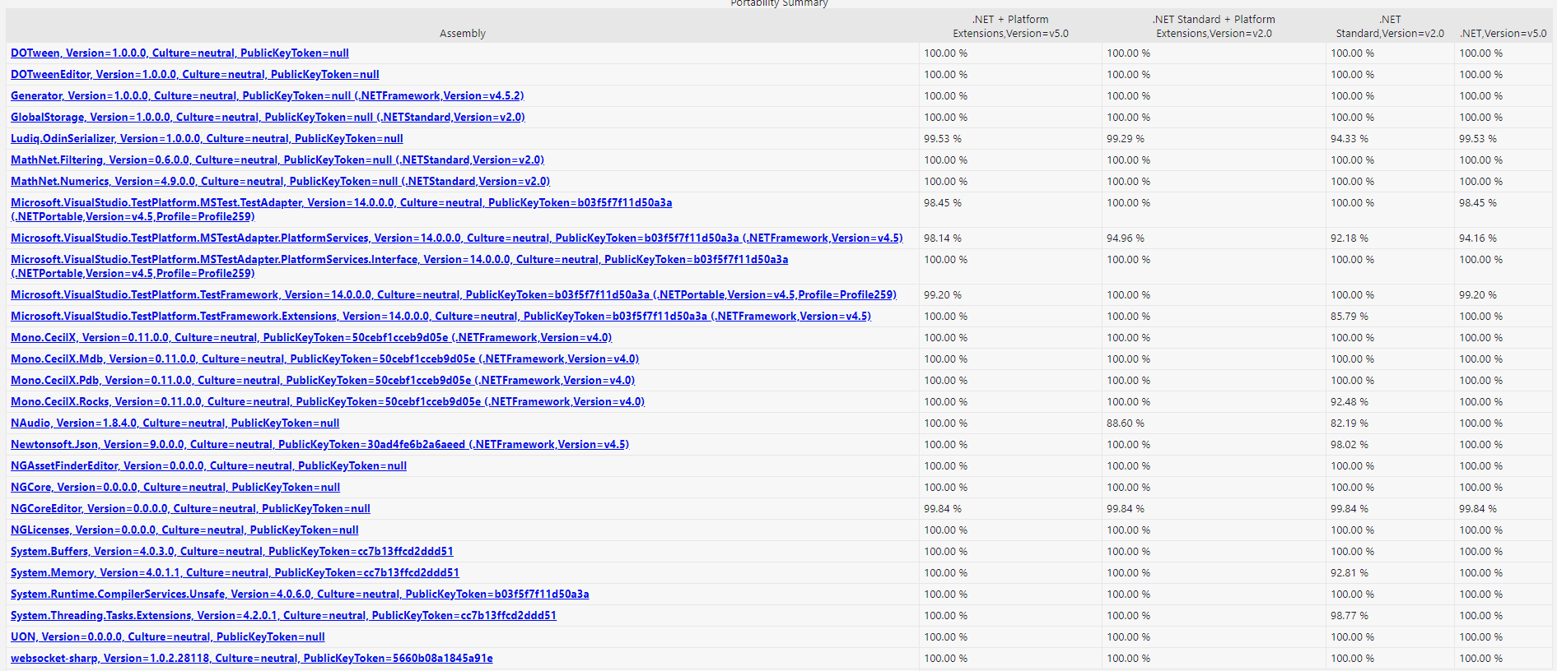Open the System.Memory assembly link
This screenshot has height=671, width=1557.
[x=235, y=573]
